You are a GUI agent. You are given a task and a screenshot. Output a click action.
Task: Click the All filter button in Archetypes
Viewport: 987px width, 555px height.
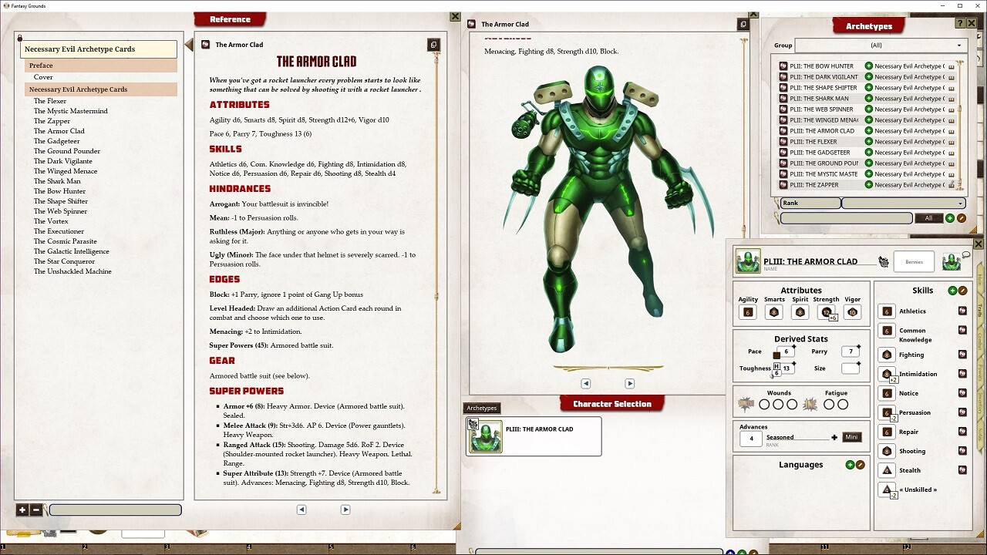coord(930,218)
